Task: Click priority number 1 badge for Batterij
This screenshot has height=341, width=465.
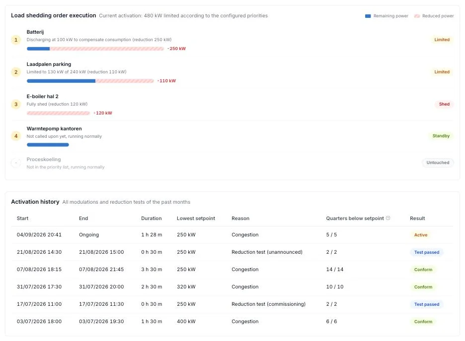Action: pyautogui.click(x=16, y=40)
